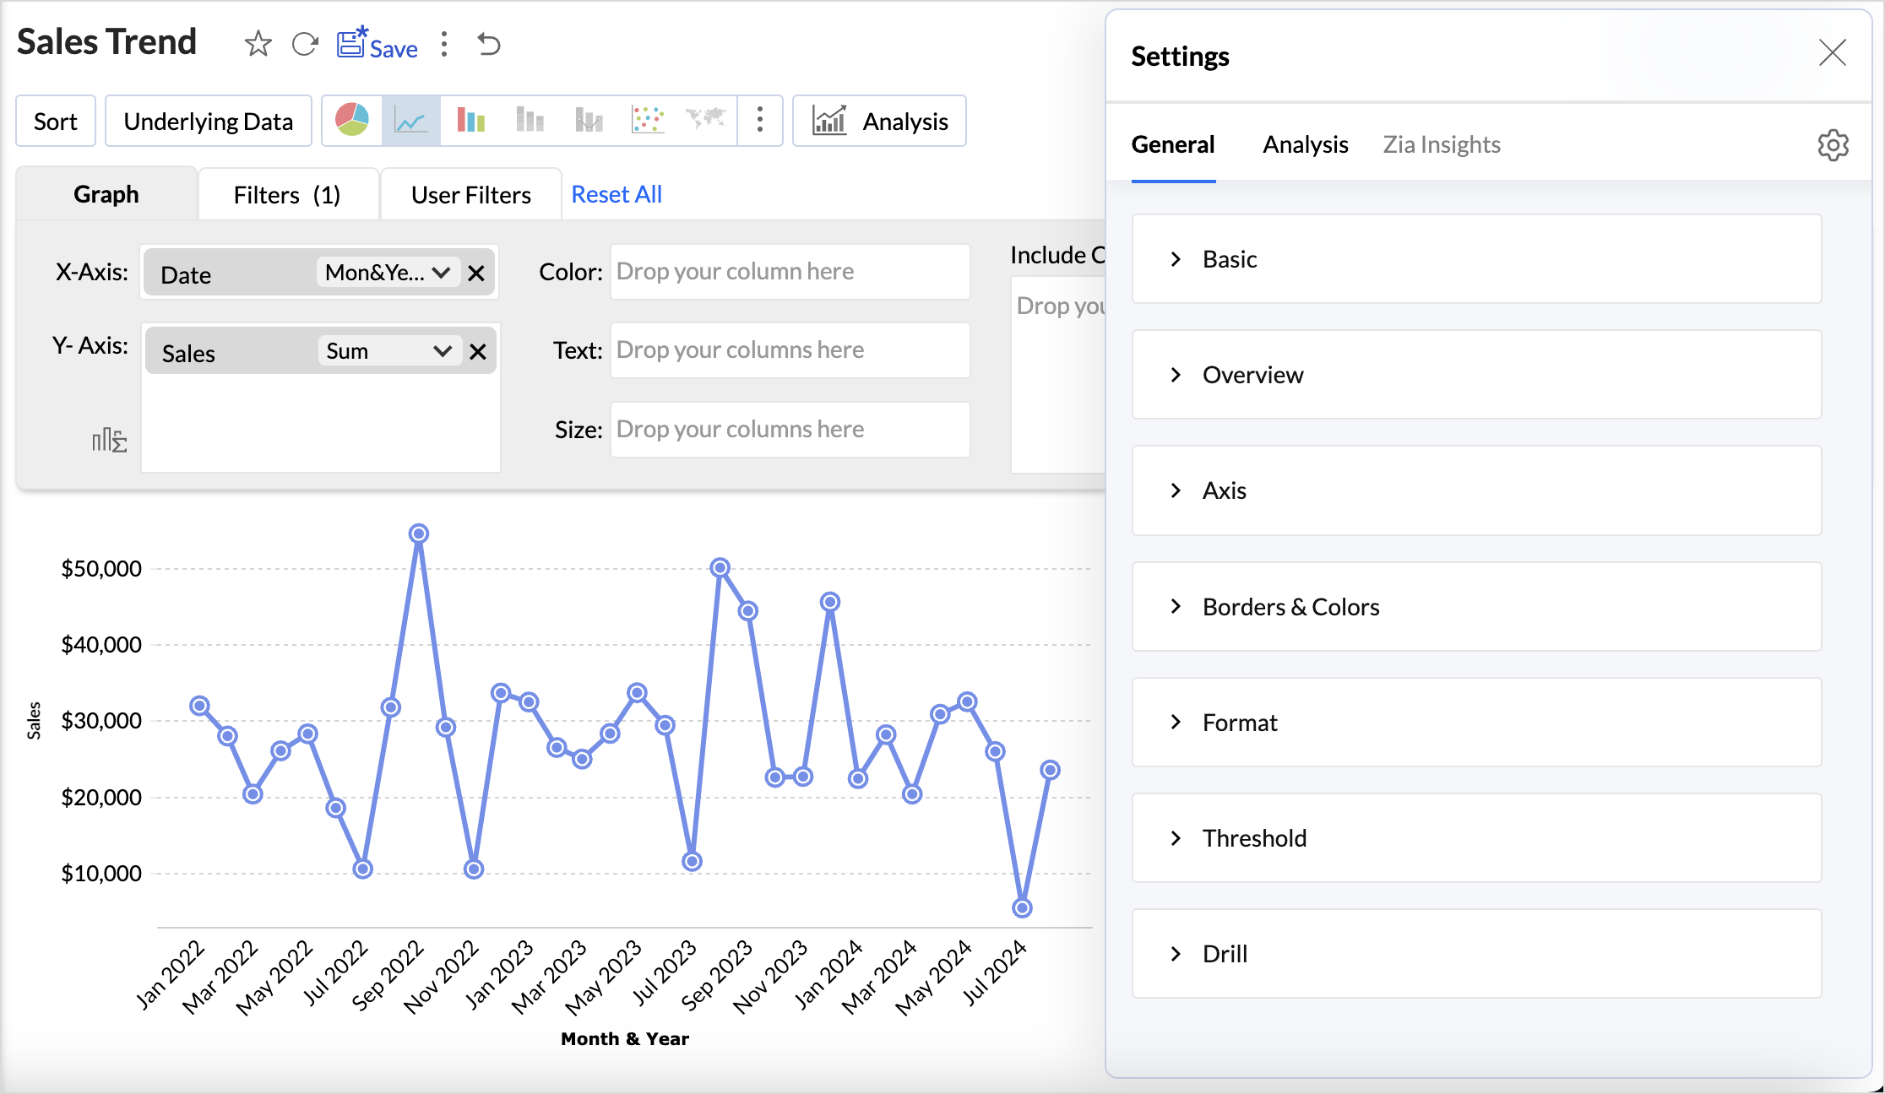This screenshot has width=1885, height=1094.
Task: Save the Sales Trend report
Action: pos(377,45)
